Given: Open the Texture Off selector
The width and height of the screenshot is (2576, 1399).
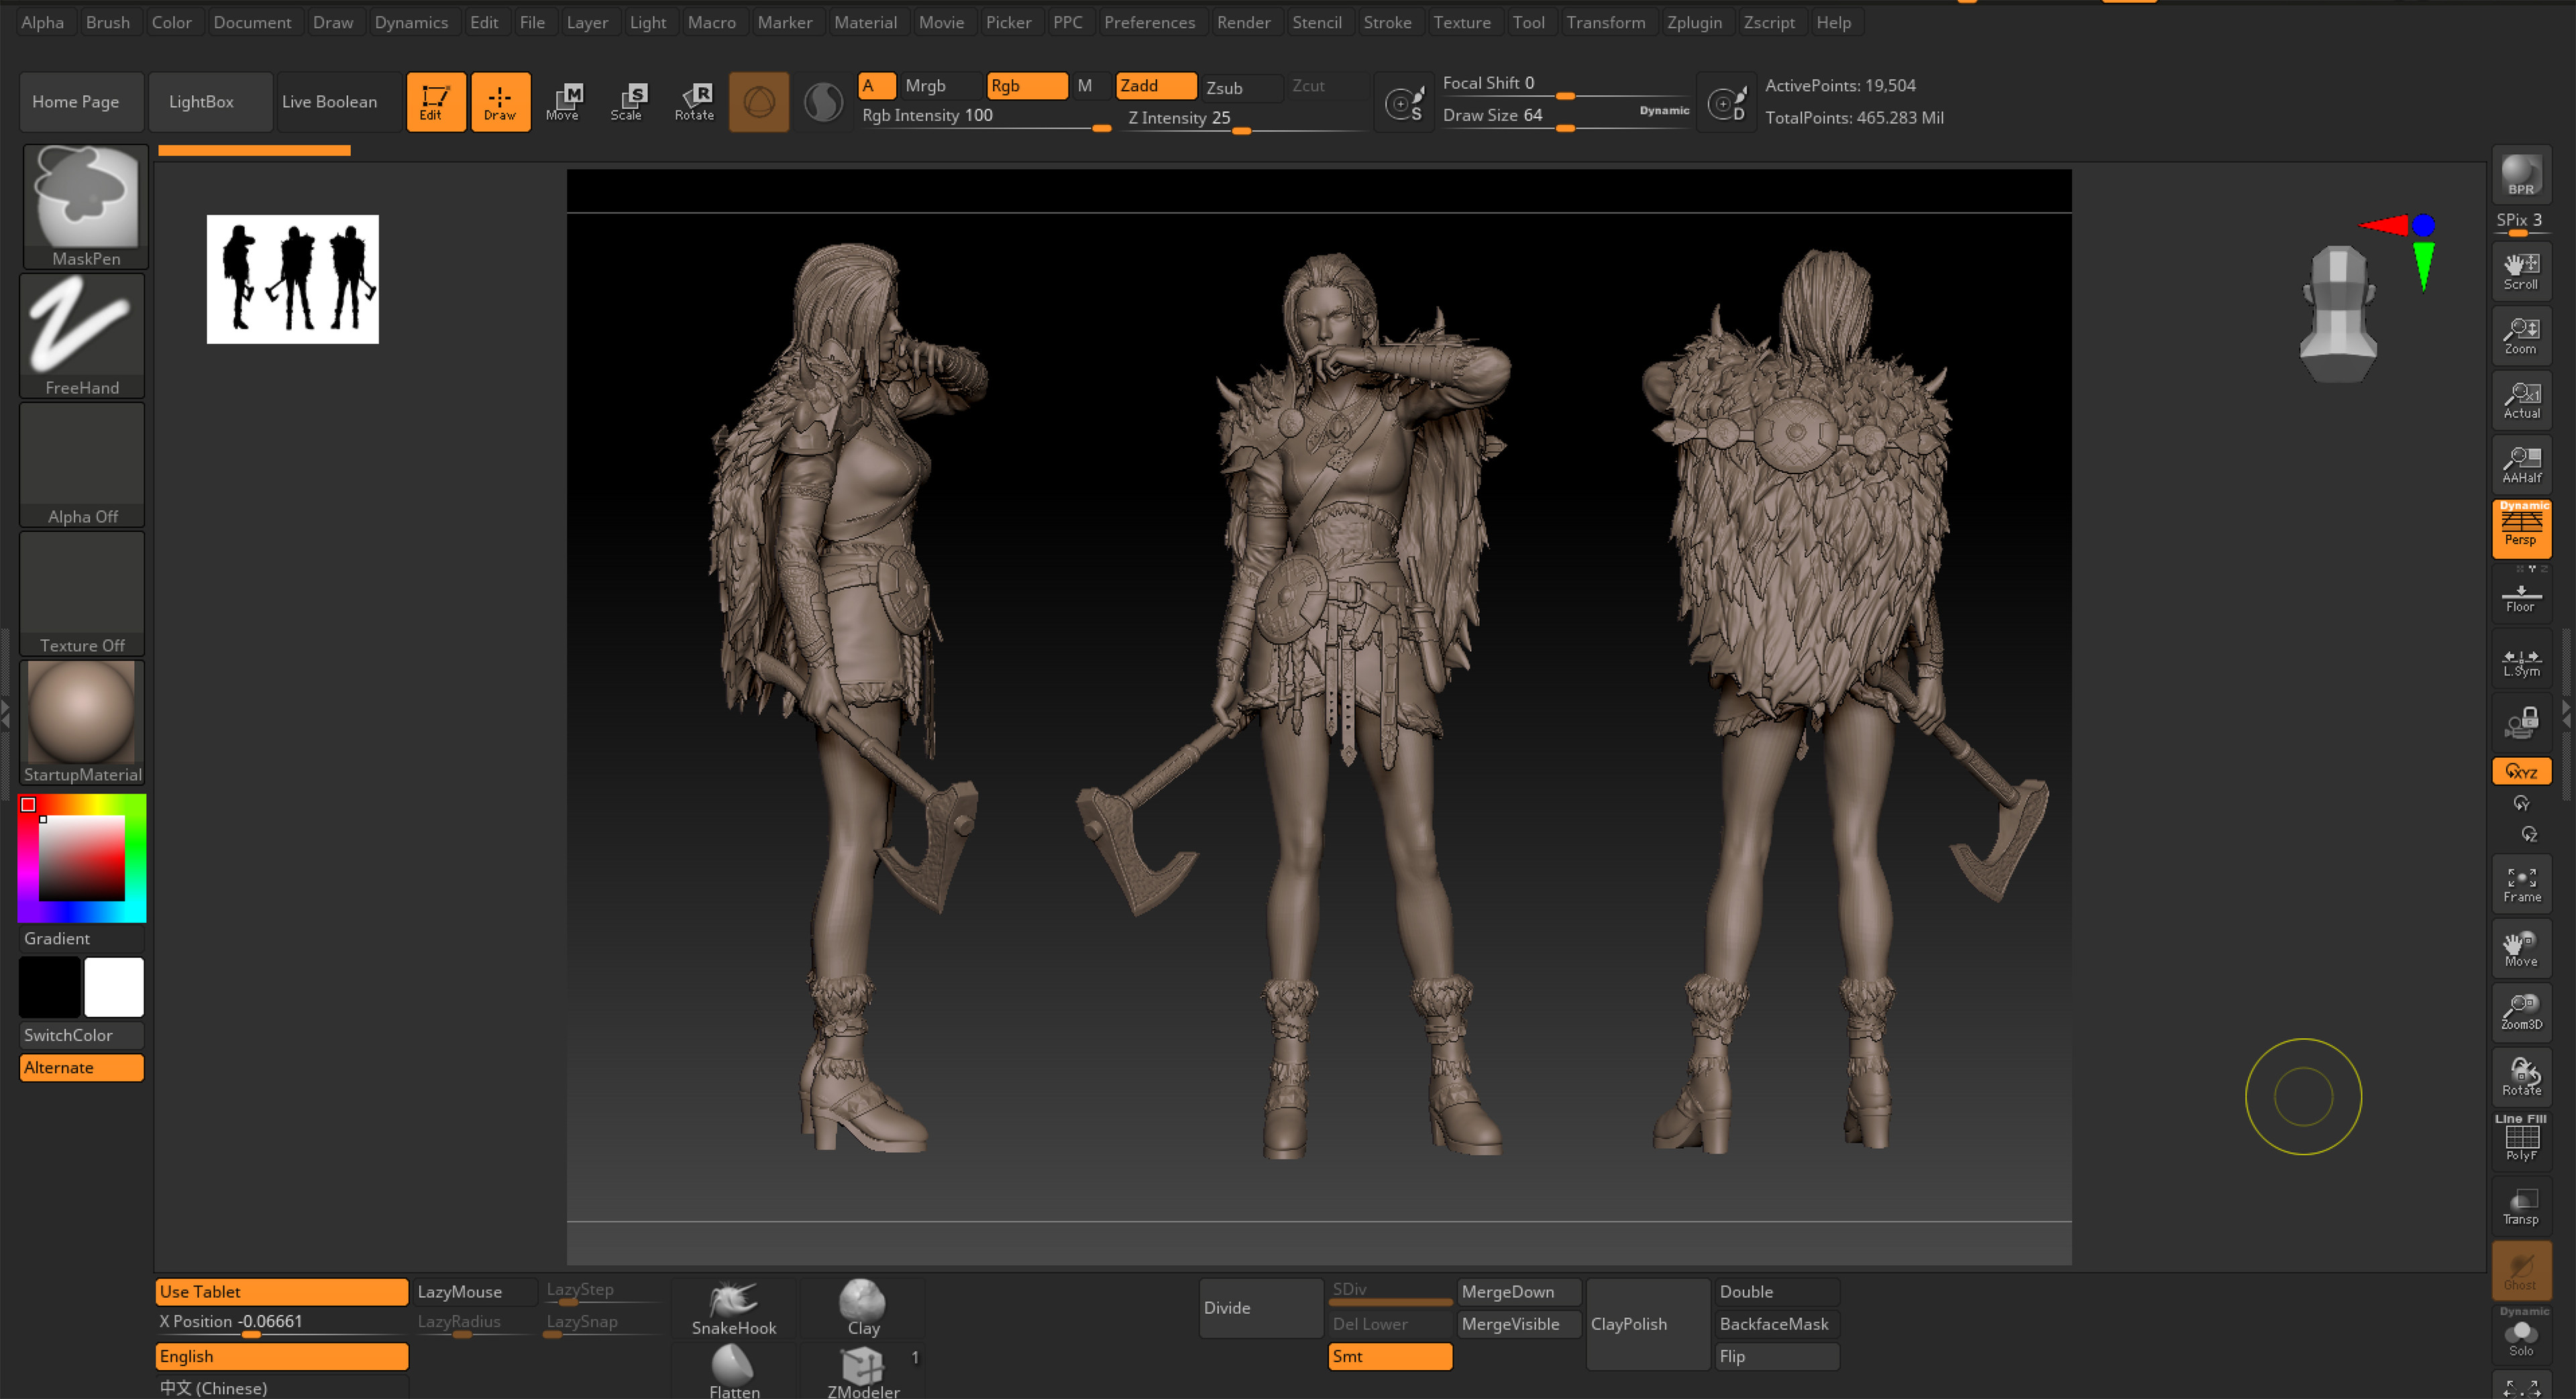Looking at the screenshot, I should (x=82, y=594).
